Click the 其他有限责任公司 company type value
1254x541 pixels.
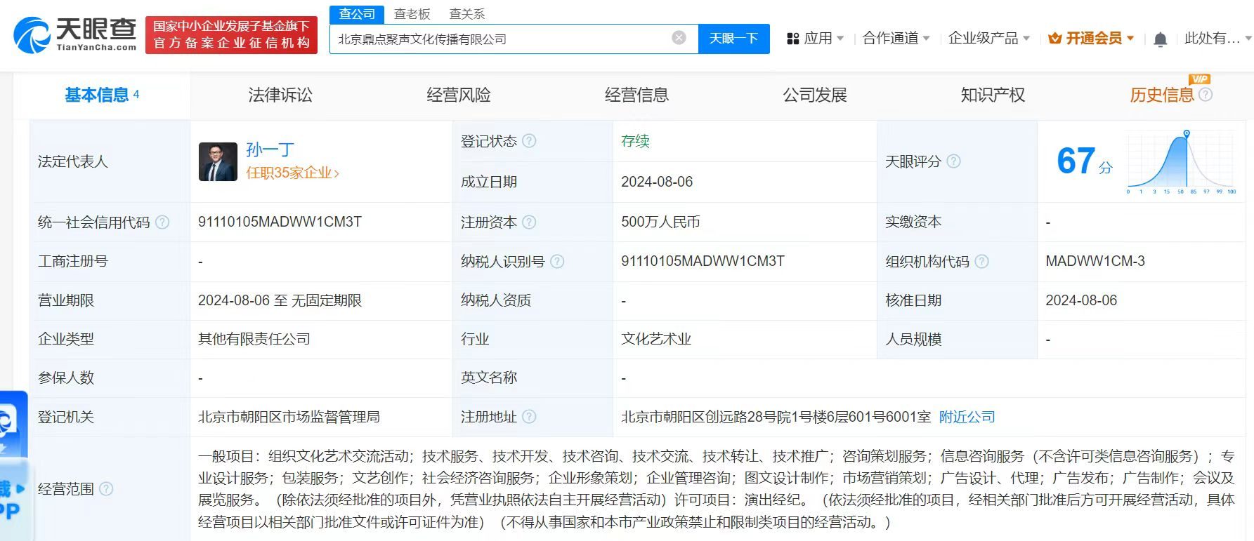[x=254, y=339]
